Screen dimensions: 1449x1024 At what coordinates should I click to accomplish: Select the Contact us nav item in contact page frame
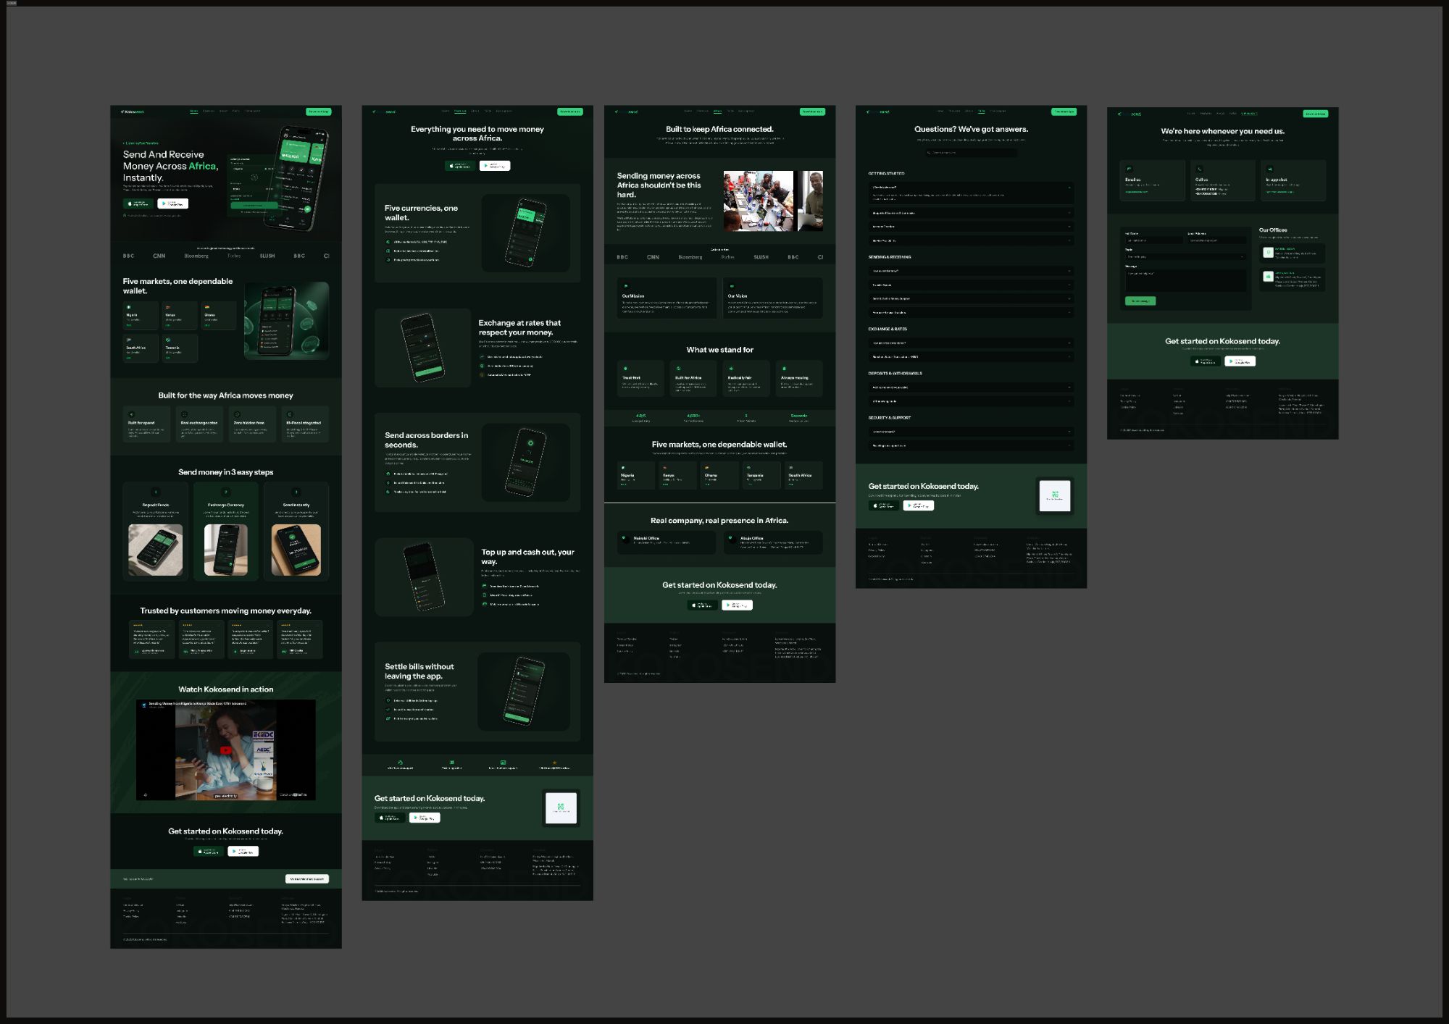click(x=1249, y=114)
